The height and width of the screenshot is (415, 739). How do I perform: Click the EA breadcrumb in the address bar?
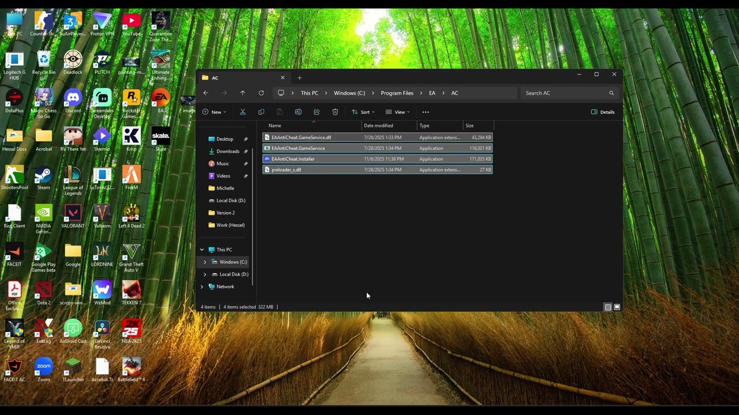(432, 93)
